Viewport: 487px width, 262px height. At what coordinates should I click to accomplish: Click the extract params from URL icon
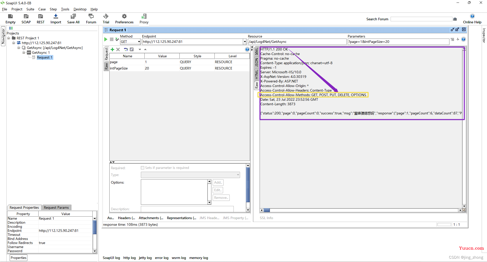[126, 49]
